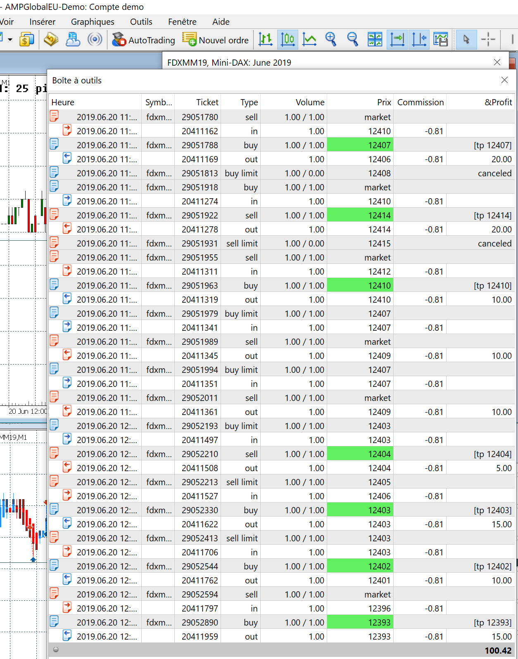Click green price 12414 of ticket 29051922

pyautogui.click(x=360, y=215)
